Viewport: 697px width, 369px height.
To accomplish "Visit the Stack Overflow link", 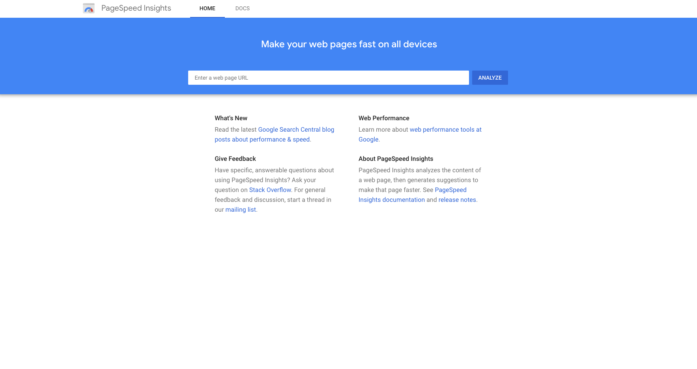I will 270,190.
